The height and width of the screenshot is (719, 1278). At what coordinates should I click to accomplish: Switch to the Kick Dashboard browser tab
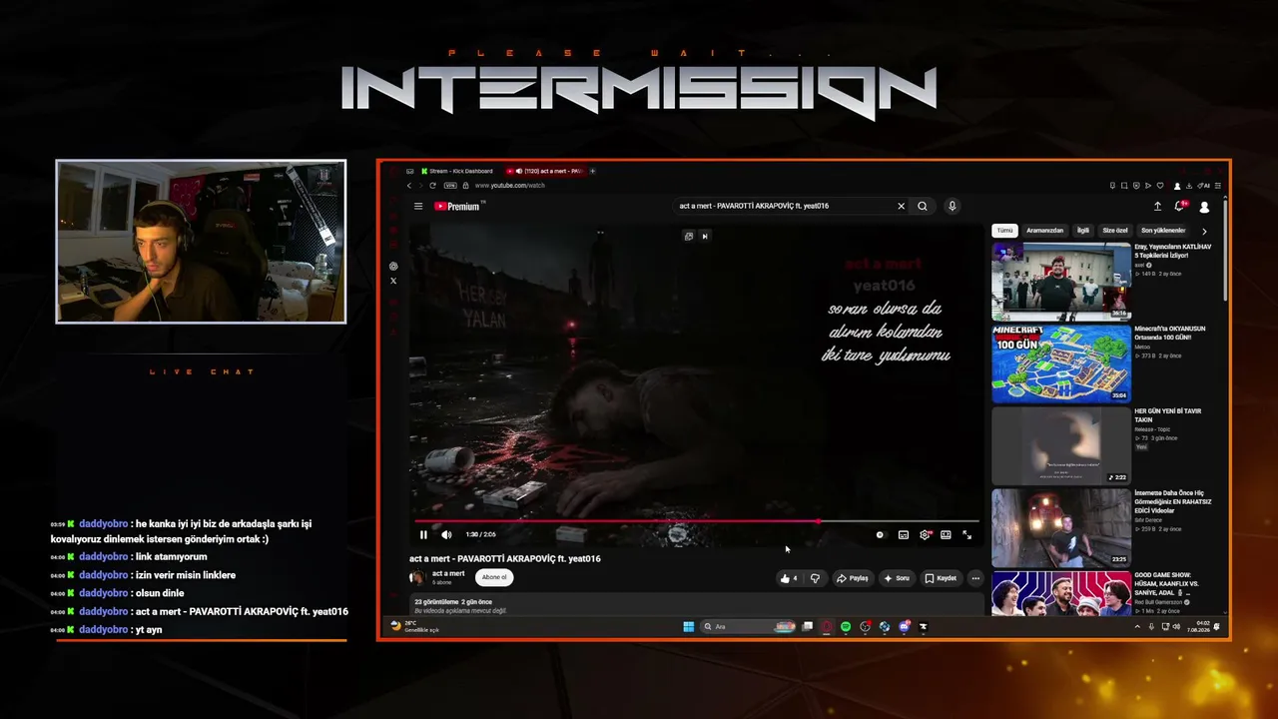click(x=458, y=171)
